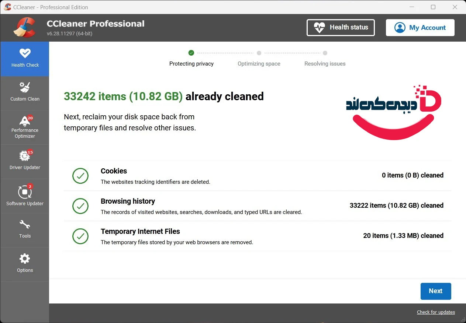Click the Protecting privacy completed step dot
466x323 pixels.
tap(191, 53)
